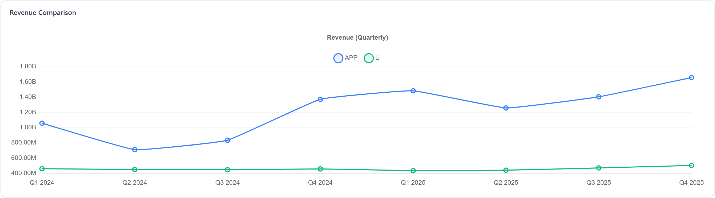Click the APP marker for Q2 2025

[506, 108]
